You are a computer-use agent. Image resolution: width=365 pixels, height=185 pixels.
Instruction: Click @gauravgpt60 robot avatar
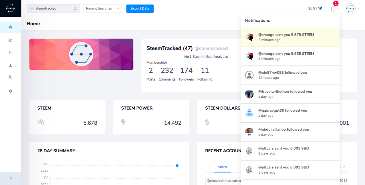click(x=250, y=113)
